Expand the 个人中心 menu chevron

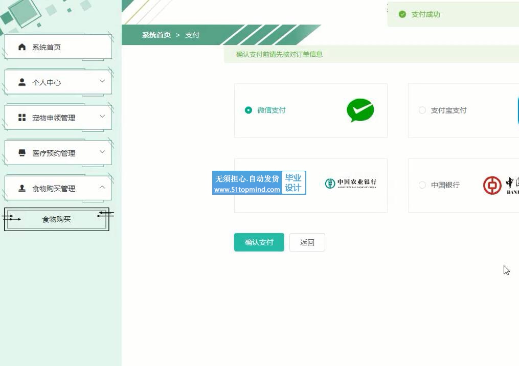(102, 81)
